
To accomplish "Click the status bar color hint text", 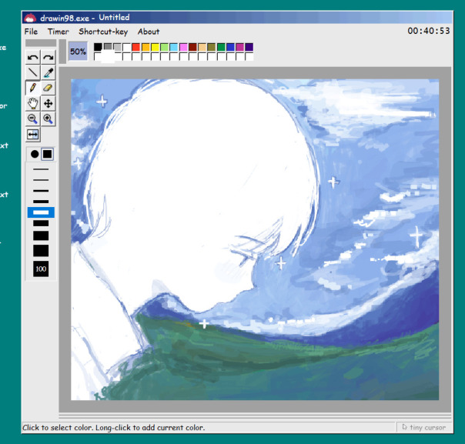I will 114,428.
